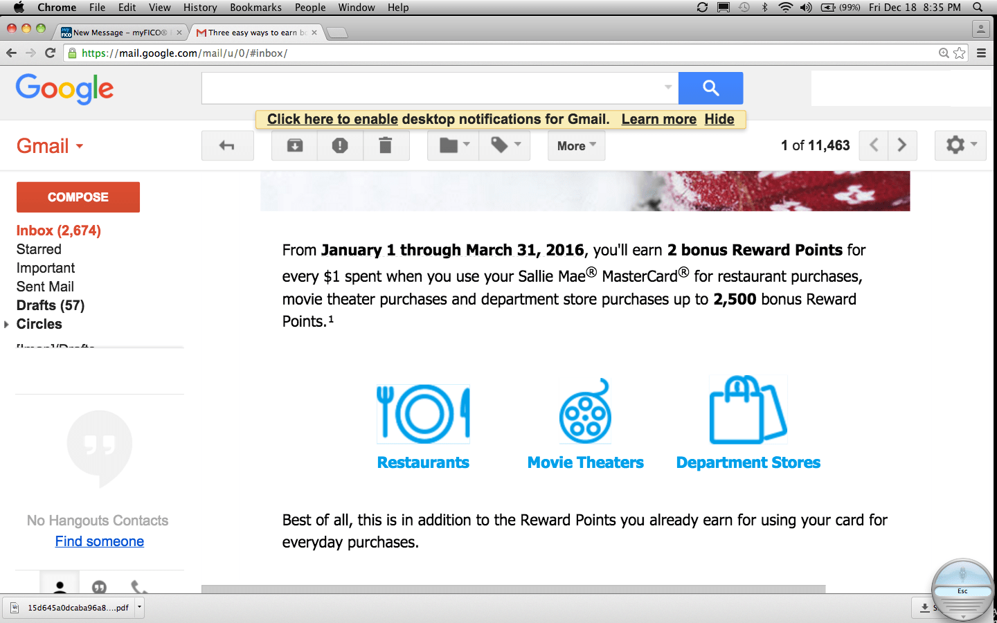Open the Restaurants link
Image resolution: width=997 pixels, height=623 pixels.
pos(423,462)
